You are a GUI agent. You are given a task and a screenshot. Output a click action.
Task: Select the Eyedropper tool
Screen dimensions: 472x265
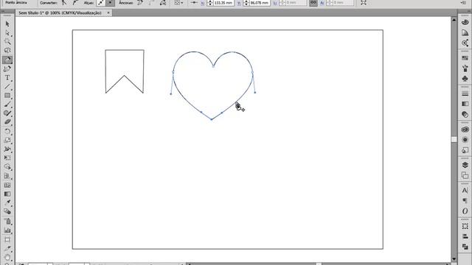tap(7, 203)
